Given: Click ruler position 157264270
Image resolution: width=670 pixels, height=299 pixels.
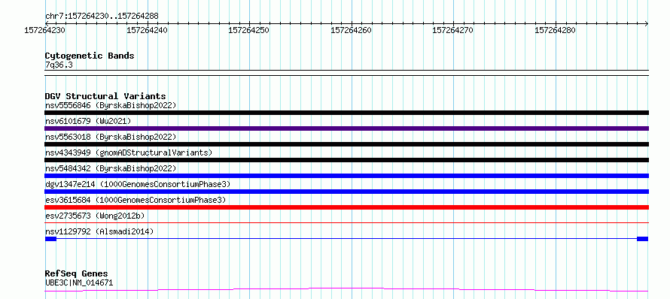Looking at the screenshot, I should pyautogui.click(x=453, y=30).
